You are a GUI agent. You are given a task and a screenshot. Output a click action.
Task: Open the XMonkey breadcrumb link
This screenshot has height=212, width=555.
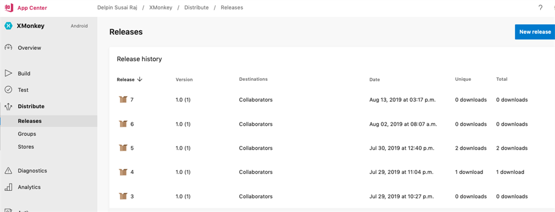(x=161, y=8)
